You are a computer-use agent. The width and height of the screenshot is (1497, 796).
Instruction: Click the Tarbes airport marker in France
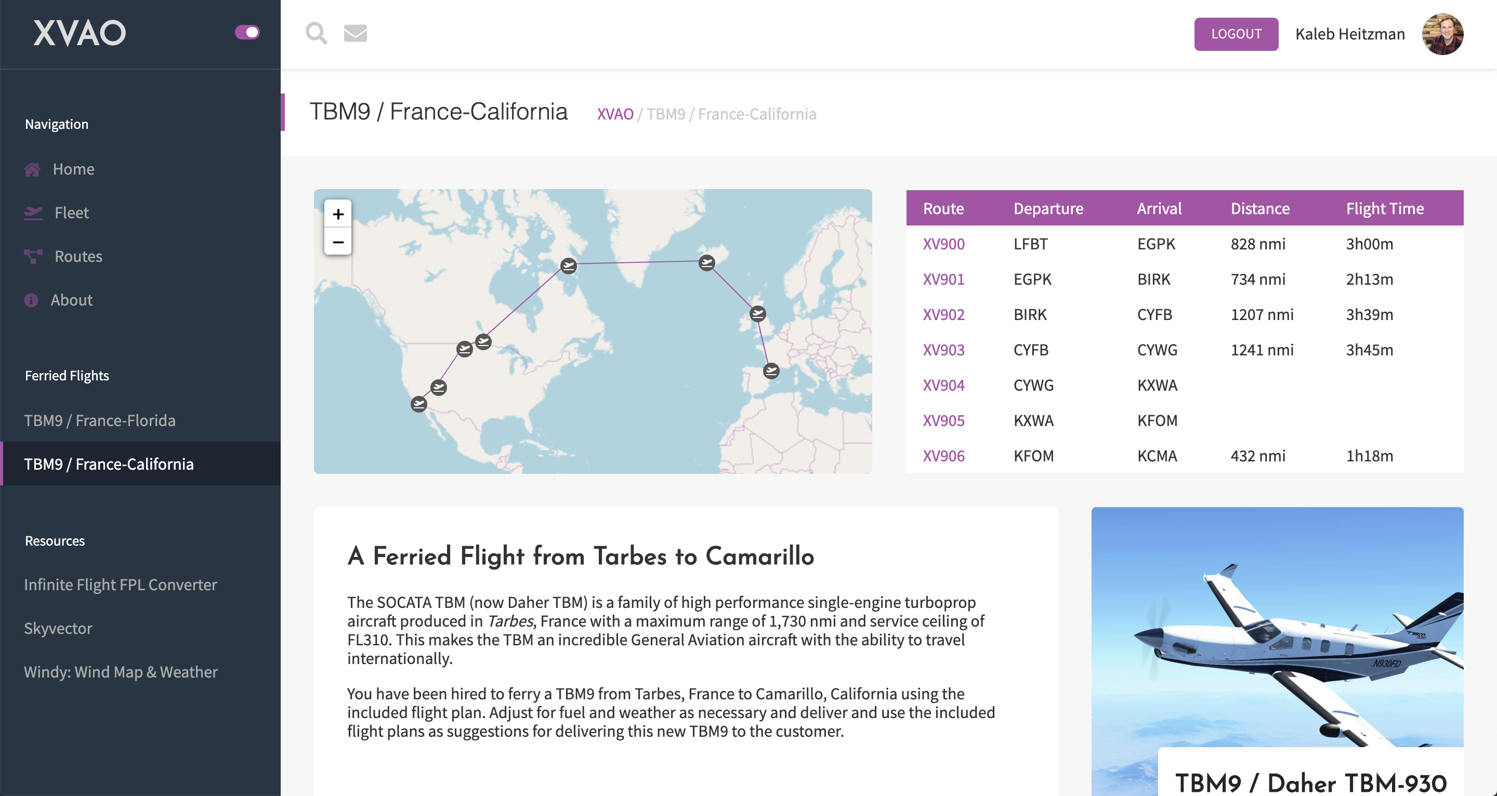point(771,370)
